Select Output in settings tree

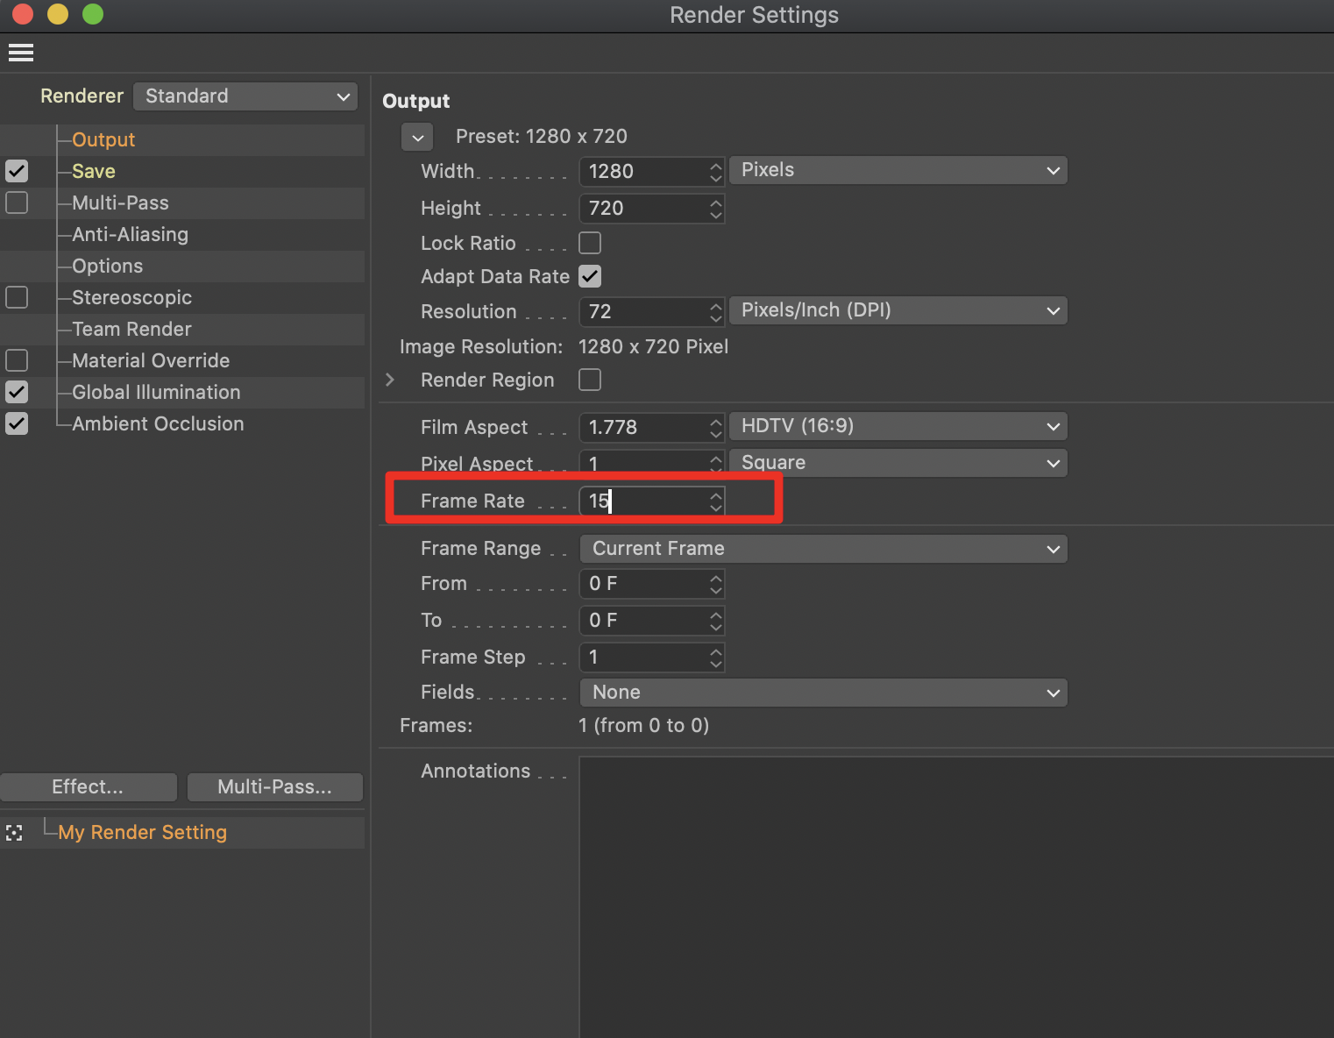[x=103, y=139]
